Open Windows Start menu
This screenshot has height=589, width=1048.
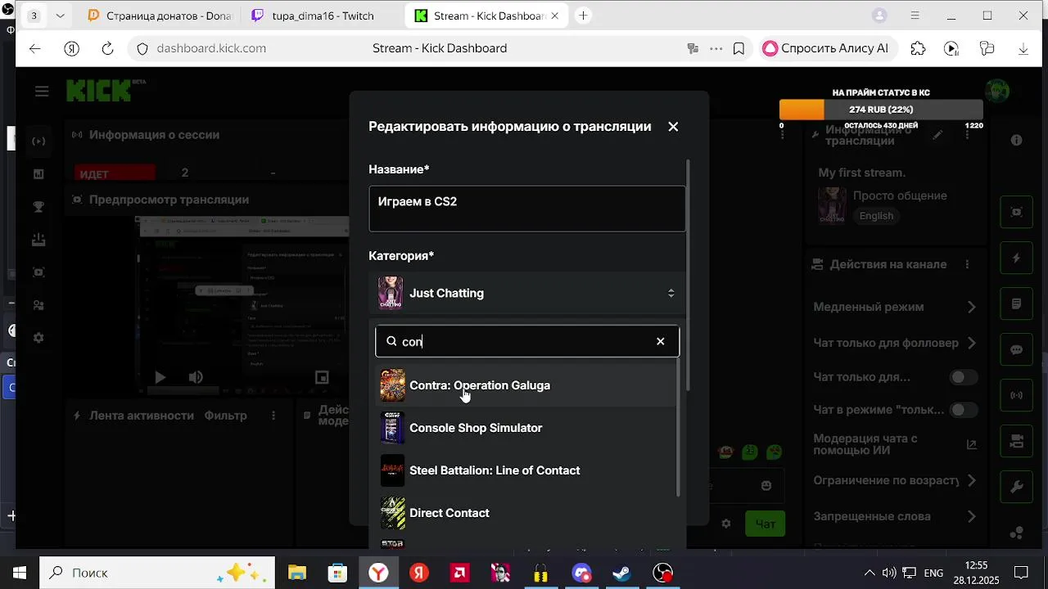[20, 573]
